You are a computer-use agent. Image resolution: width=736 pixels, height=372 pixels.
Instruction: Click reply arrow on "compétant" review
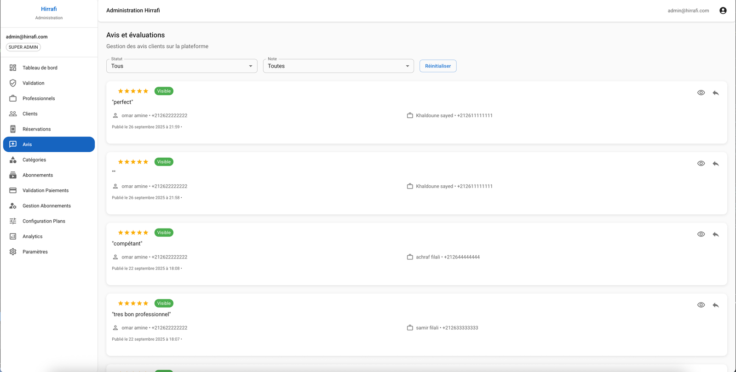(715, 235)
